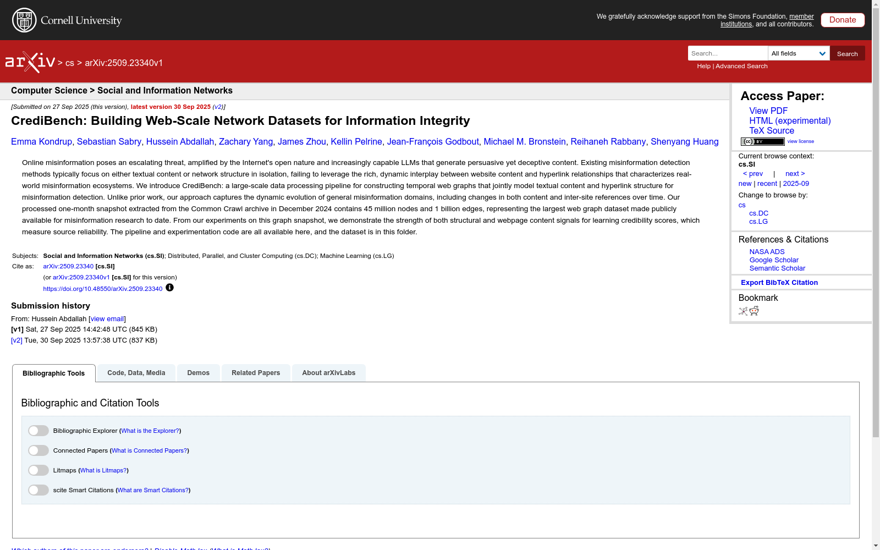This screenshot has width=880, height=550.
Task: Open the Google Scholar link
Action: pos(774,260)
